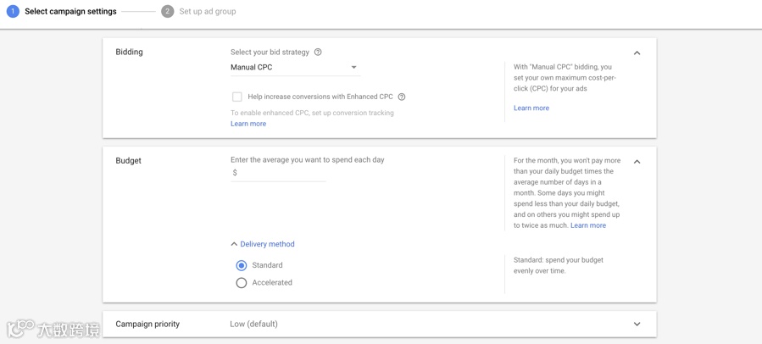Click the bid strategy help question icon
Screen dimensions: 762x344
point(318,52)
